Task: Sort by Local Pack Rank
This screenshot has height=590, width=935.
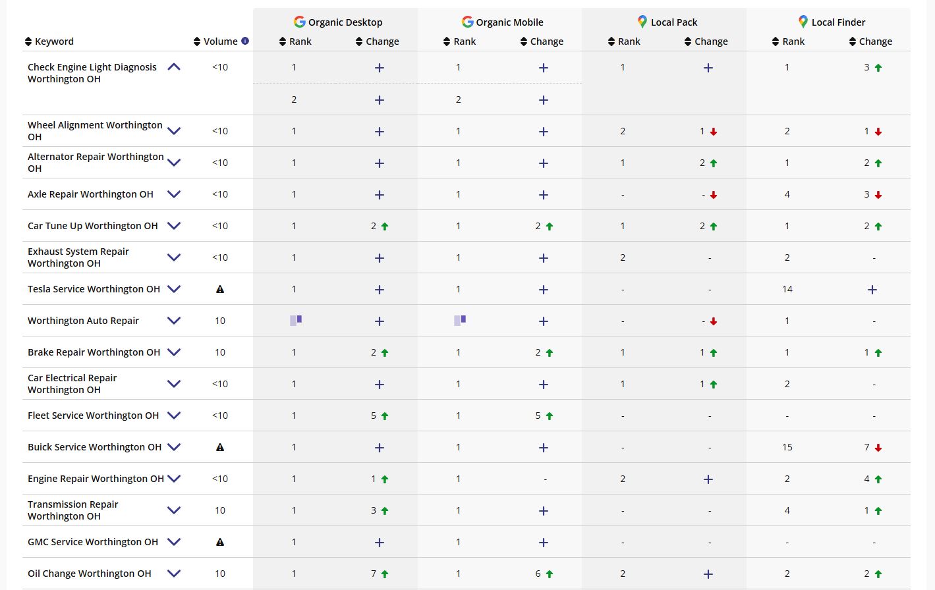Action: coord(611,41)
